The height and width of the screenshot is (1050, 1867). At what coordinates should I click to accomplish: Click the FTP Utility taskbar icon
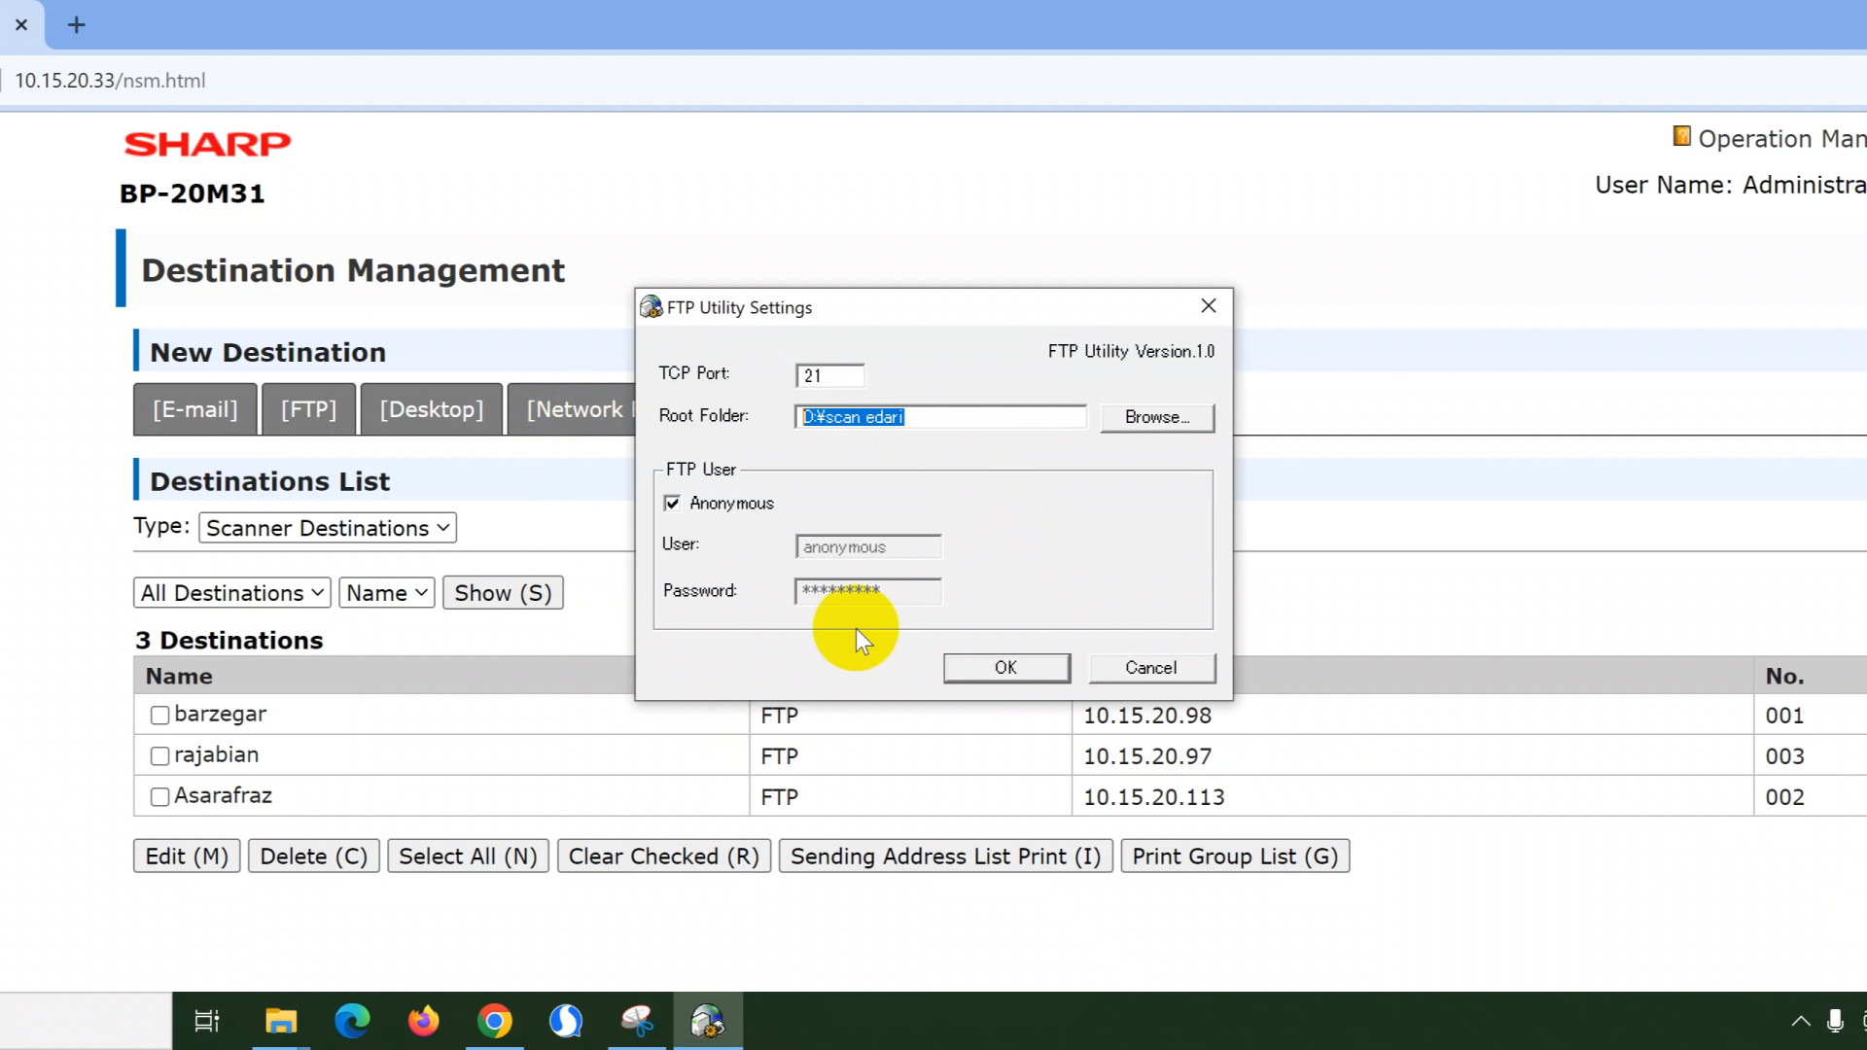[x=708, y=1021]
